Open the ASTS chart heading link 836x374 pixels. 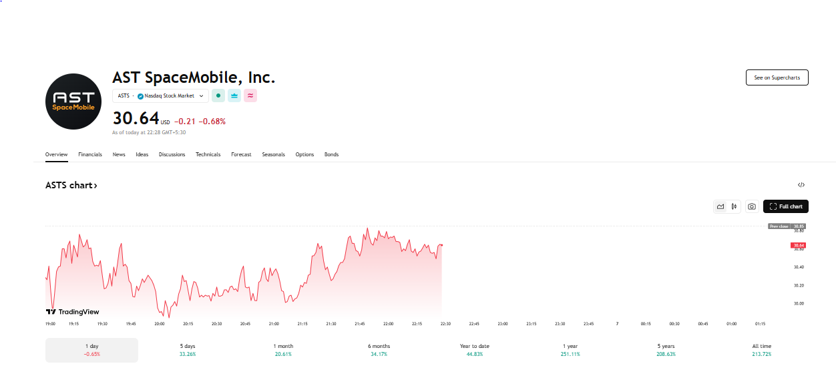[71, 185]
